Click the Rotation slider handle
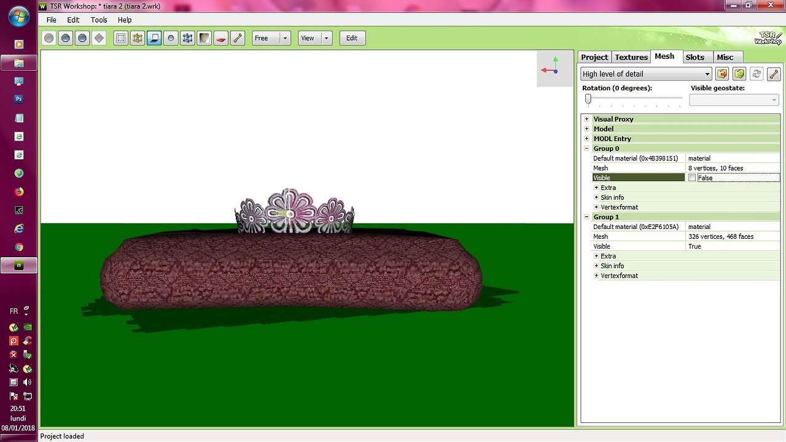Image resolution: width=786 pixels, height=442 pixels. pyautogui.click(x=588, y=98)
